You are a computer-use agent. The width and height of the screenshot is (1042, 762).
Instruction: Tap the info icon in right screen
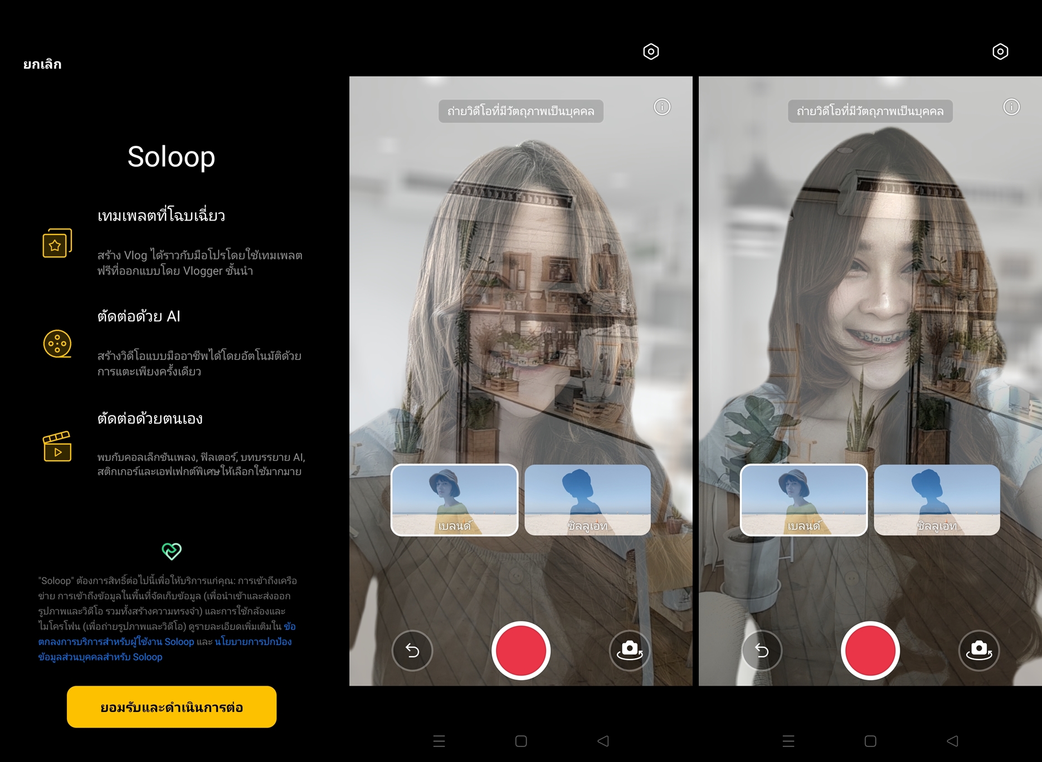[1011, 107]
